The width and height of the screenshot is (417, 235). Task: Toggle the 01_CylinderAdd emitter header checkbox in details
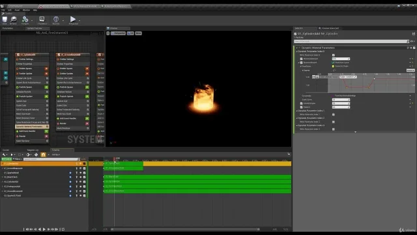(x=295, y=34)
